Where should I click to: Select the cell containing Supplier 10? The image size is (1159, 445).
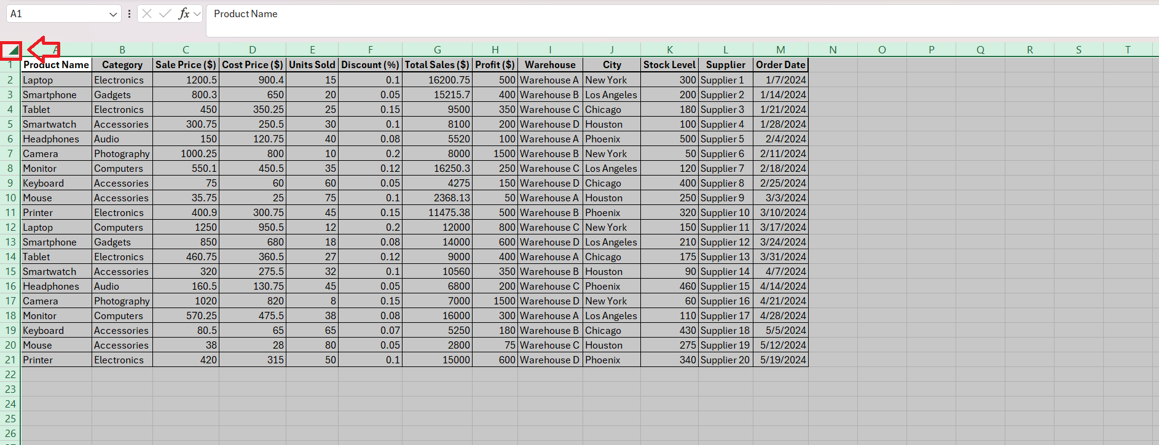pyautogui.click(x=725, y=212)
